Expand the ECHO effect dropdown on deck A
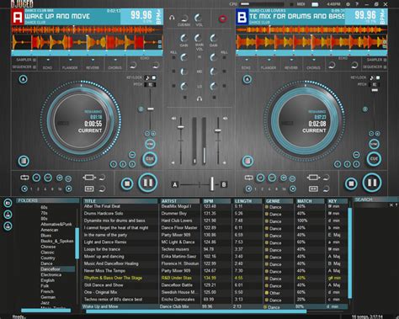 [48, 60]
